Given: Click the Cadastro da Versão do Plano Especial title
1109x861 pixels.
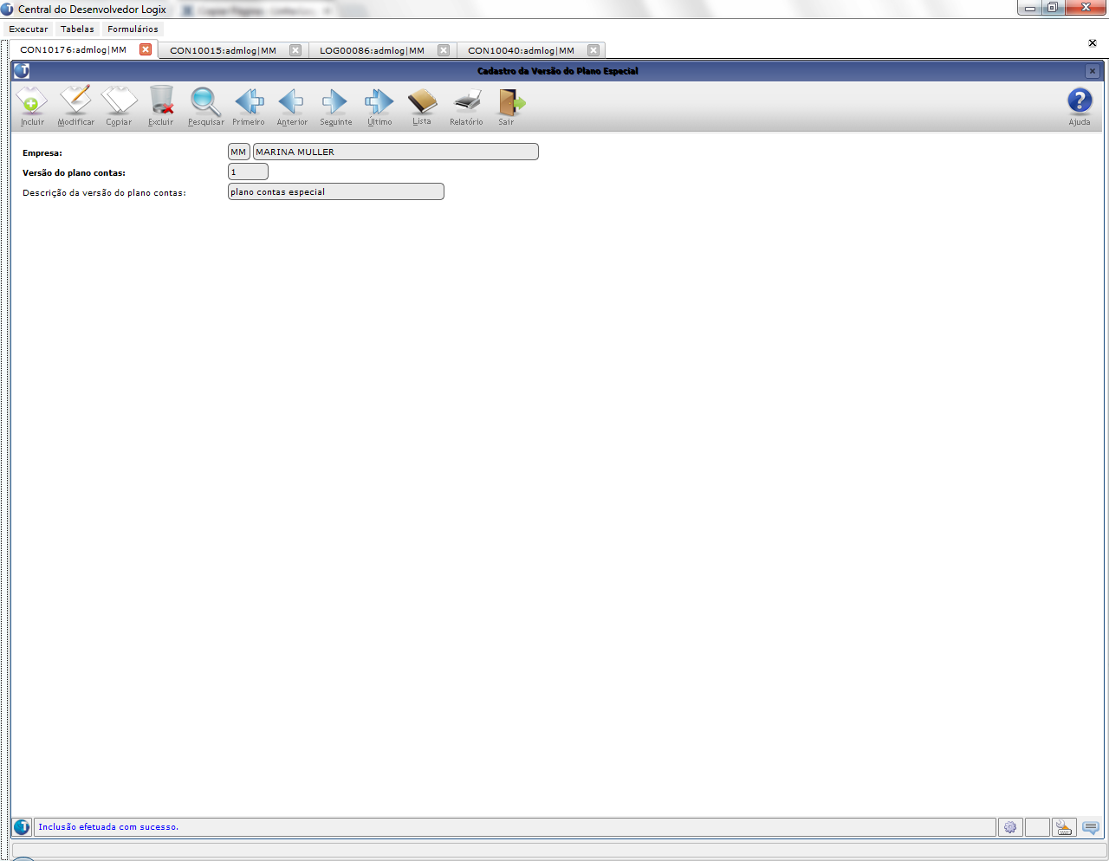Looking at the screenshot, I should (558, 71).
